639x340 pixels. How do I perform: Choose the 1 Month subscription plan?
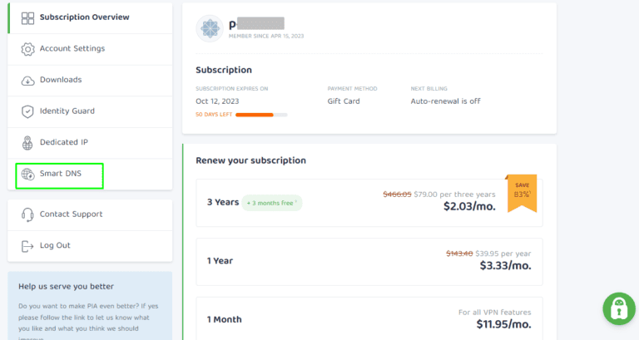(x=369, y=318)
